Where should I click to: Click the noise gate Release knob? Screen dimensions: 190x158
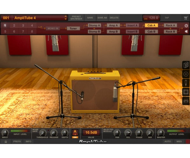point(54,133)
